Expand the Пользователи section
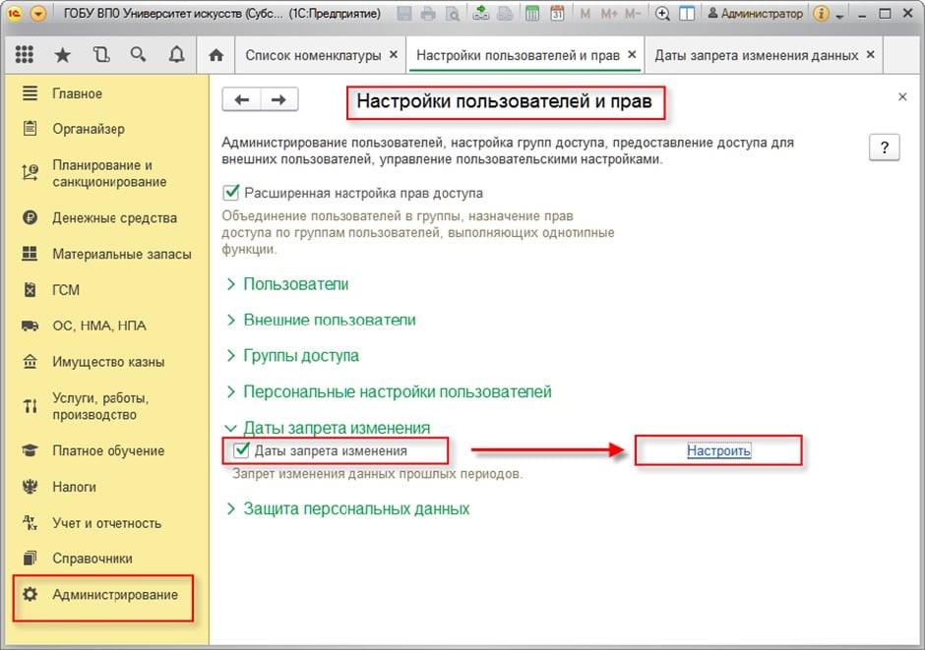 point(295,284)
